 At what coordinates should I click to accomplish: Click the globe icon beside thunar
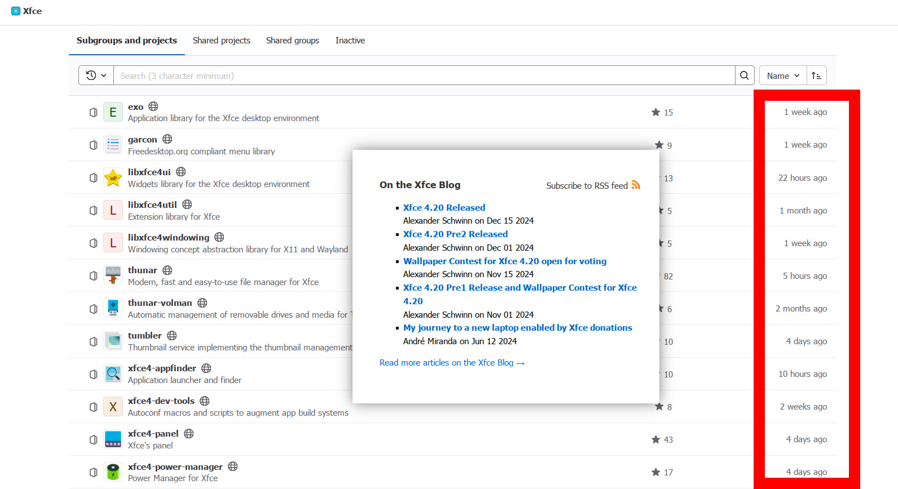click(x=167, y=270)
